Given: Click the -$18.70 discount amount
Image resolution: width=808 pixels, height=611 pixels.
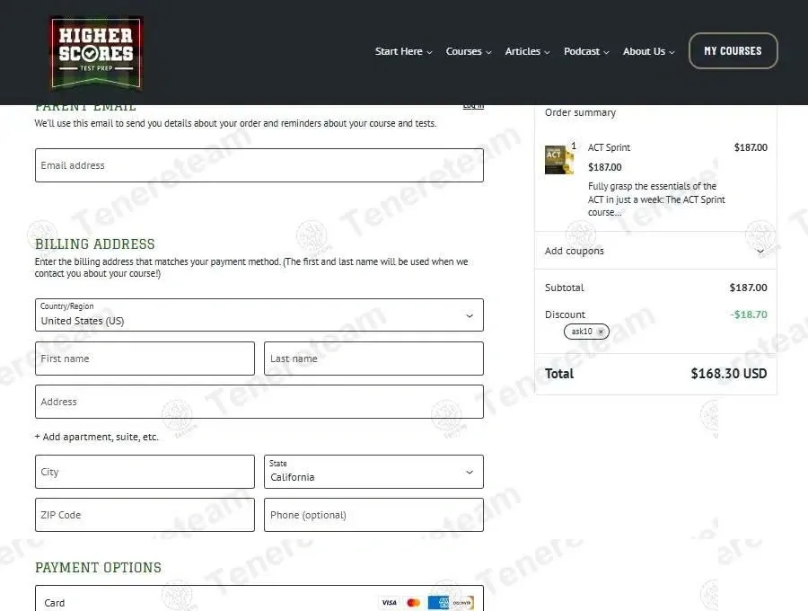Looking at the screenshot, I should coord(748,314).
